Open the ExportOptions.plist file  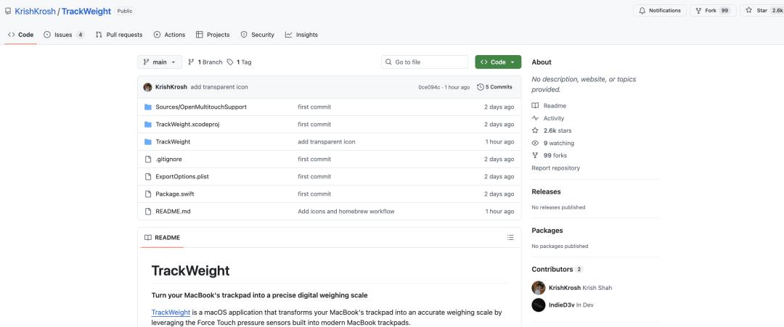point(182,177)
